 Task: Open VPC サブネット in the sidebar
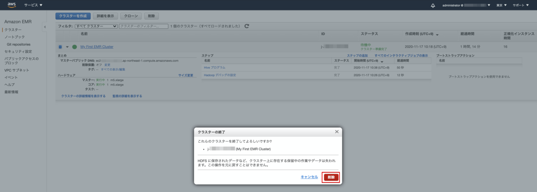pyautogui.click(x=17, y=70)
